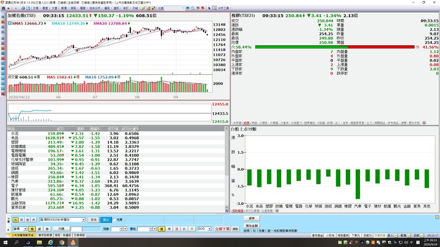Toggle the 登入 status checkbox

(x=396, y=235)
